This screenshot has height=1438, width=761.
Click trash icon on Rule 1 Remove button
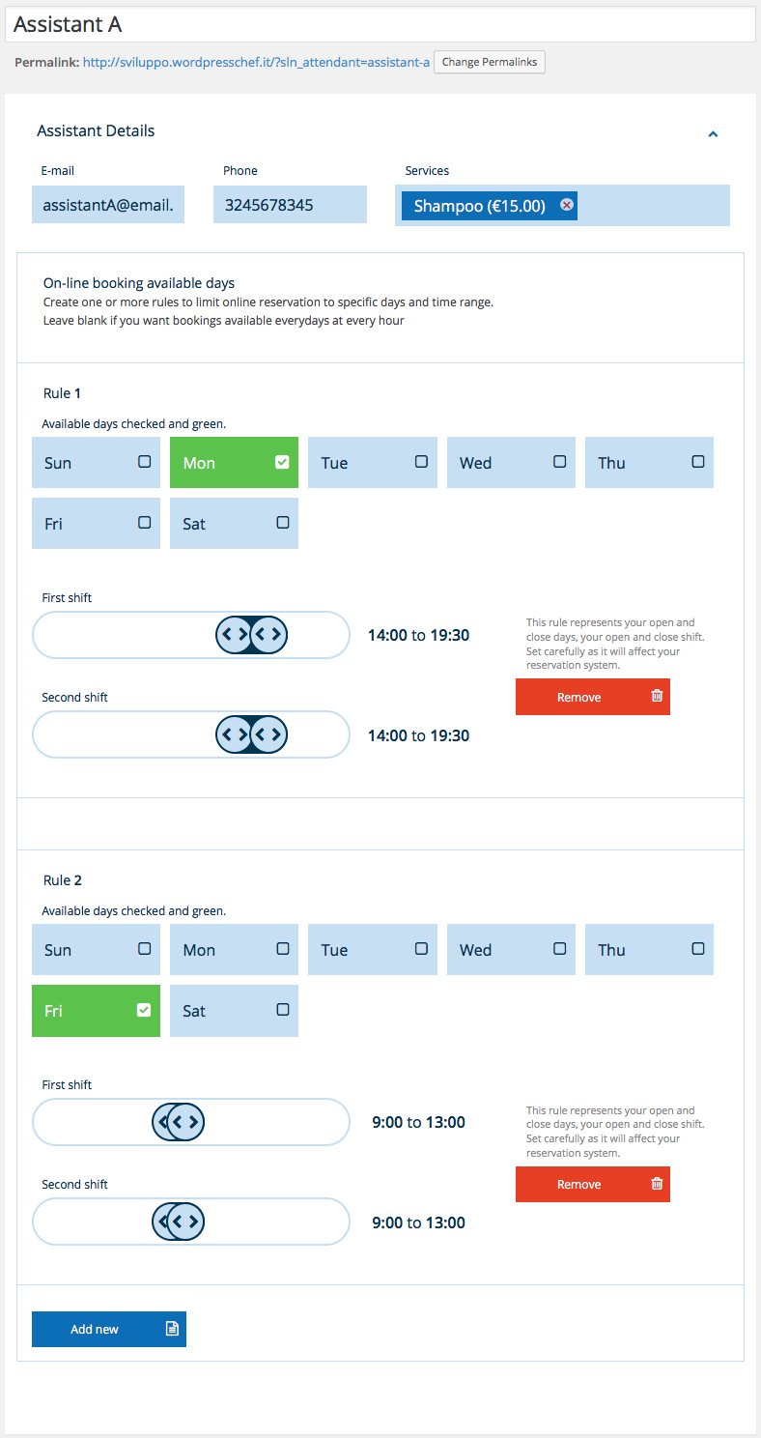pyautogui.click(x=657, y=696)
